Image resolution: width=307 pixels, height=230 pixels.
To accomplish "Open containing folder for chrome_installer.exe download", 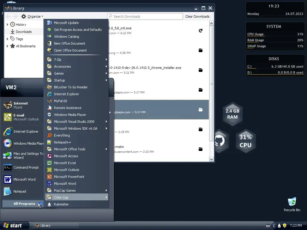I will pyautogui.click(x=201, y=70).
